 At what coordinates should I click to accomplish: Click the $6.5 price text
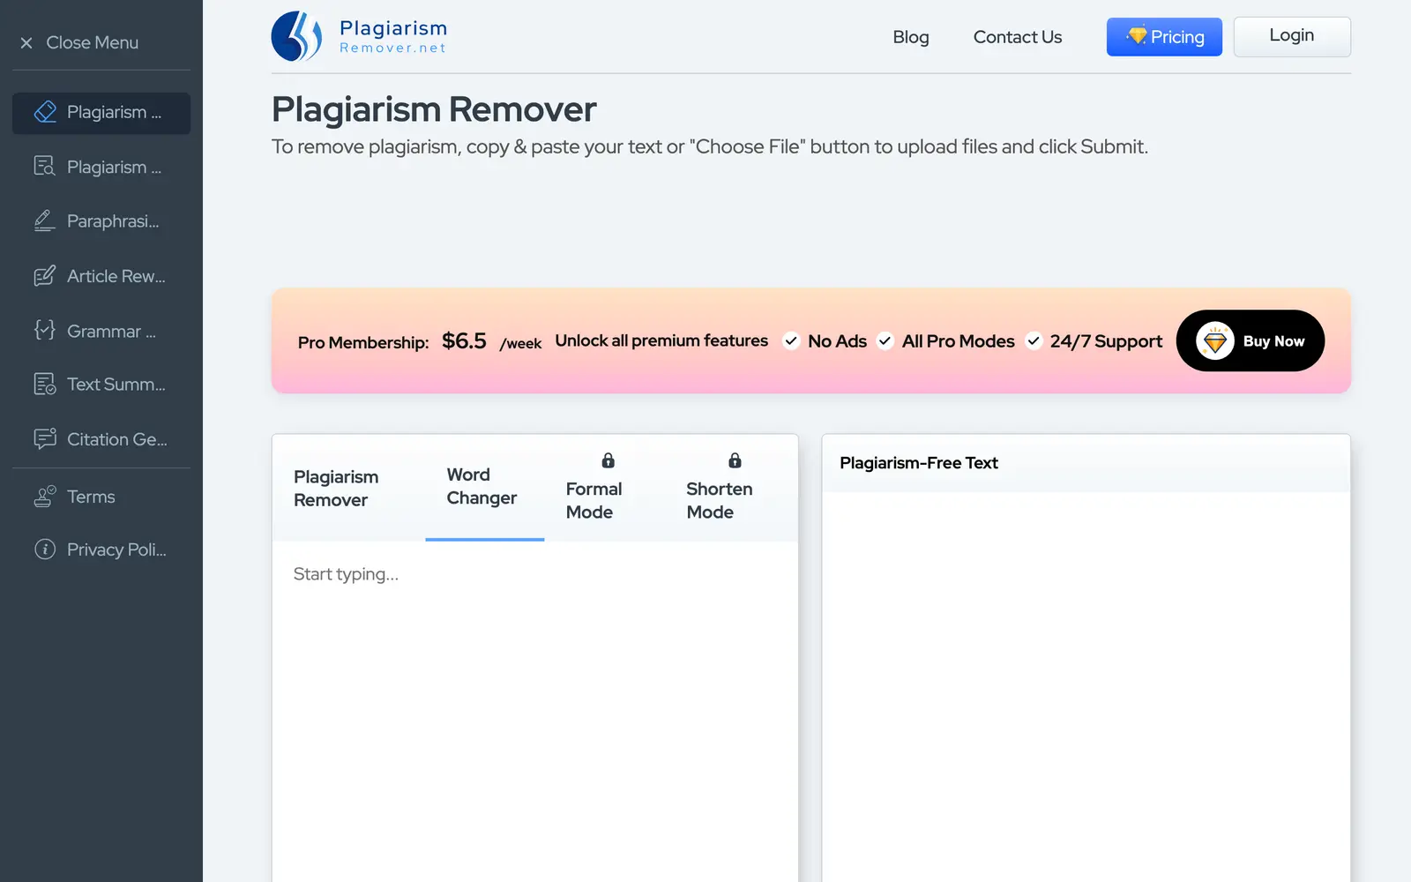click(464, 340)
